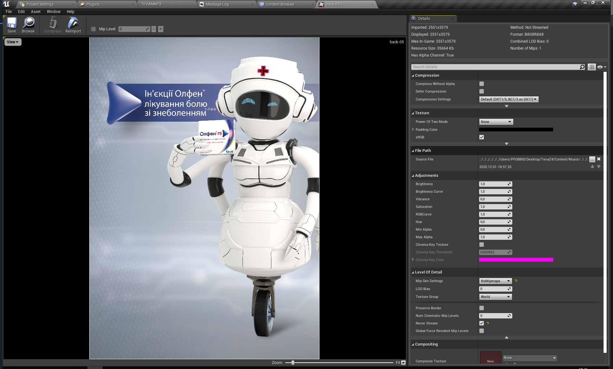Toggle Defer Compression checkbox
This screenshot has width=613, height=369.
click(x=482, y=91)
